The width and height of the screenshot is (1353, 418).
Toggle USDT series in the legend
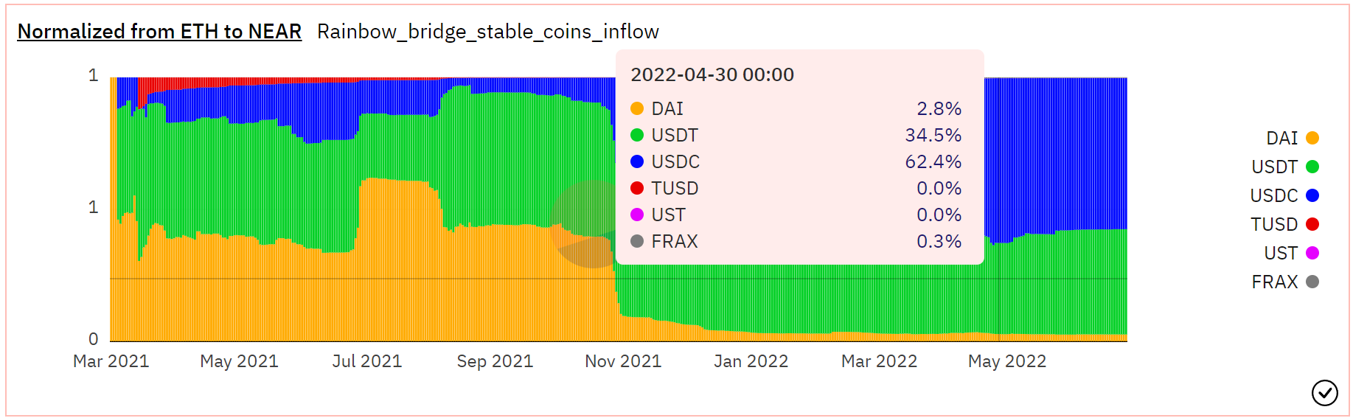click(1274, 167)
